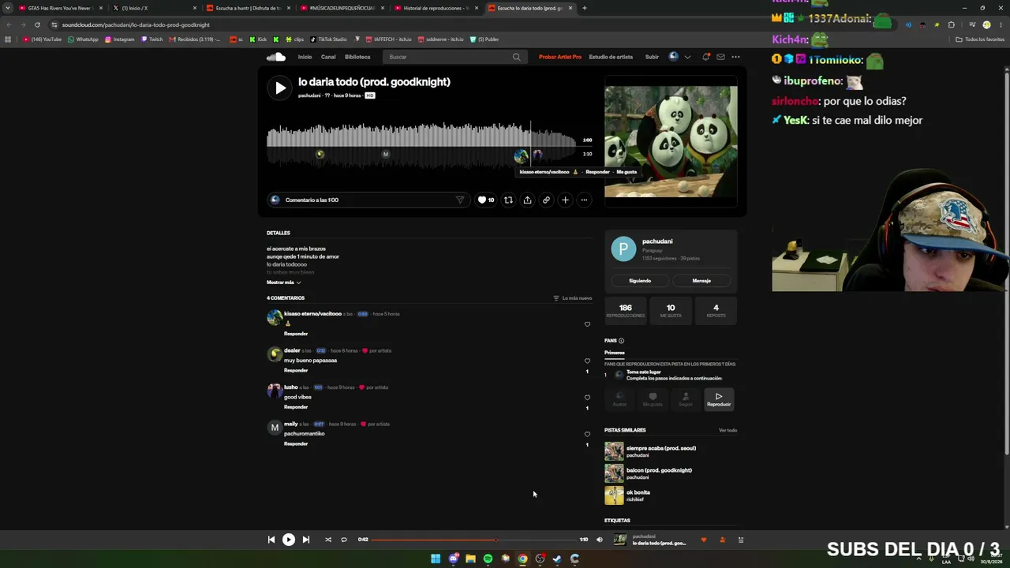Open similar track 'siempre acaba (prod. seoul)'

(661, 448)
